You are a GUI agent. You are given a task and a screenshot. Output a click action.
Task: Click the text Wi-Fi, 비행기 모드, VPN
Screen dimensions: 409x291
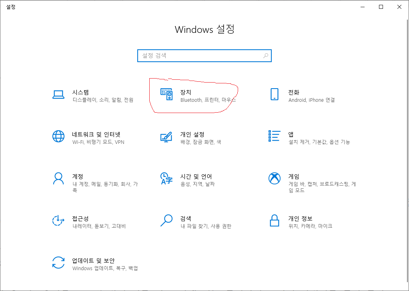point(98,142)
